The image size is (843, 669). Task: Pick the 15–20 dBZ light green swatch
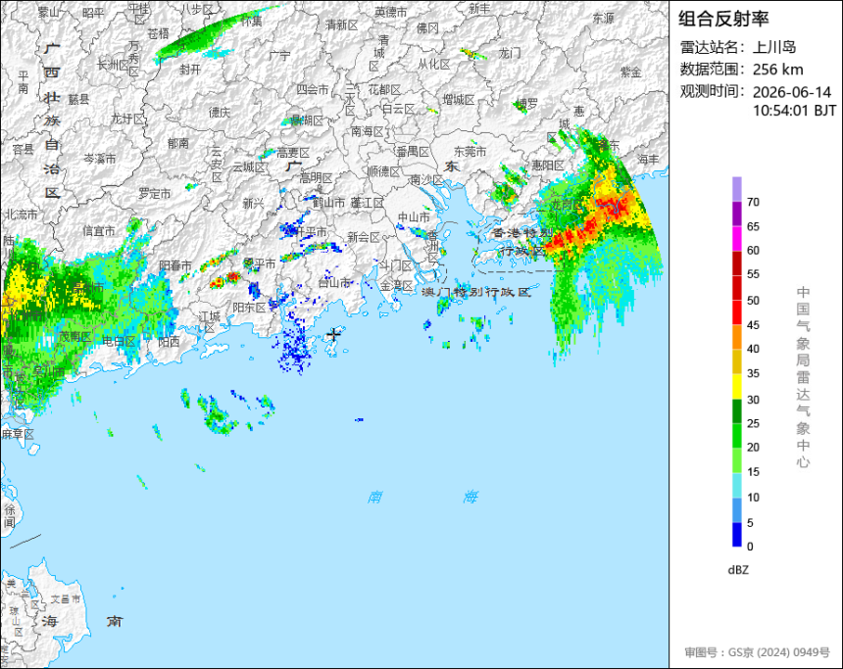point(736,460)
